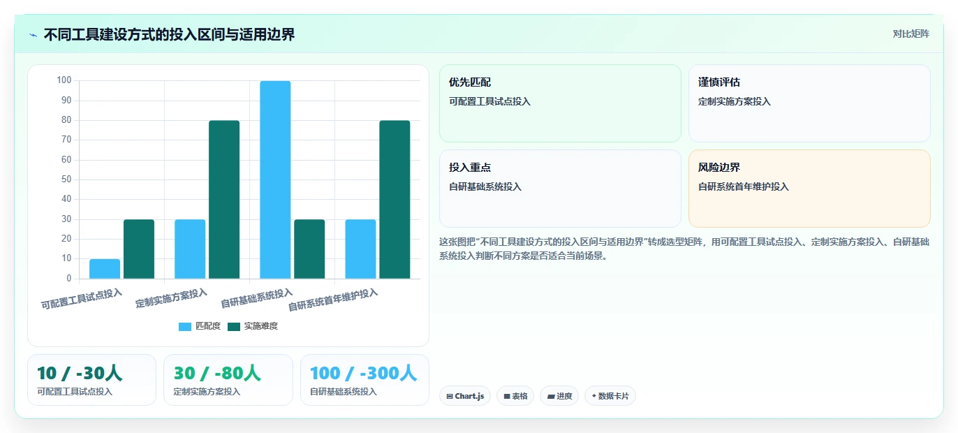The image size is (958, 433).
Task: Click the 风险边界 card heading
Action: click(x=719, y=168)
